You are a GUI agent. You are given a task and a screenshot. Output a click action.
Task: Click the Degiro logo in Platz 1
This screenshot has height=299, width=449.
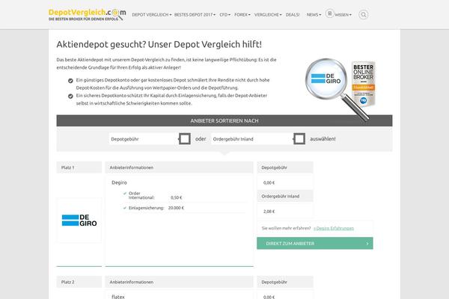tap(79, 221)
